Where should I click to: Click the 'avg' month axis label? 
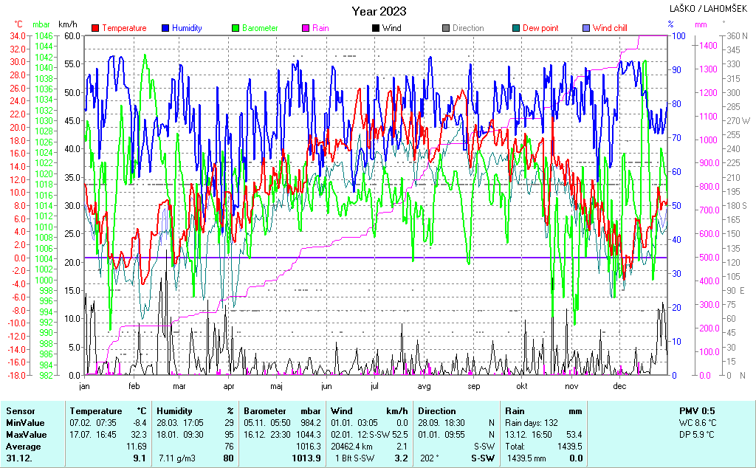tap(424, 386)
